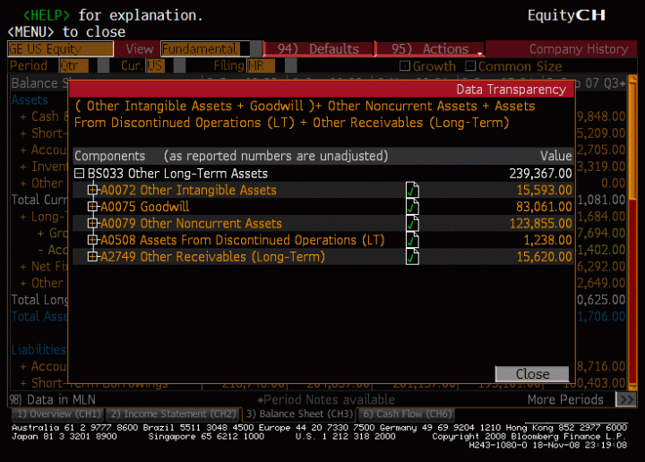Click the MR filing field
645x462 pixels.
(261, 65)
